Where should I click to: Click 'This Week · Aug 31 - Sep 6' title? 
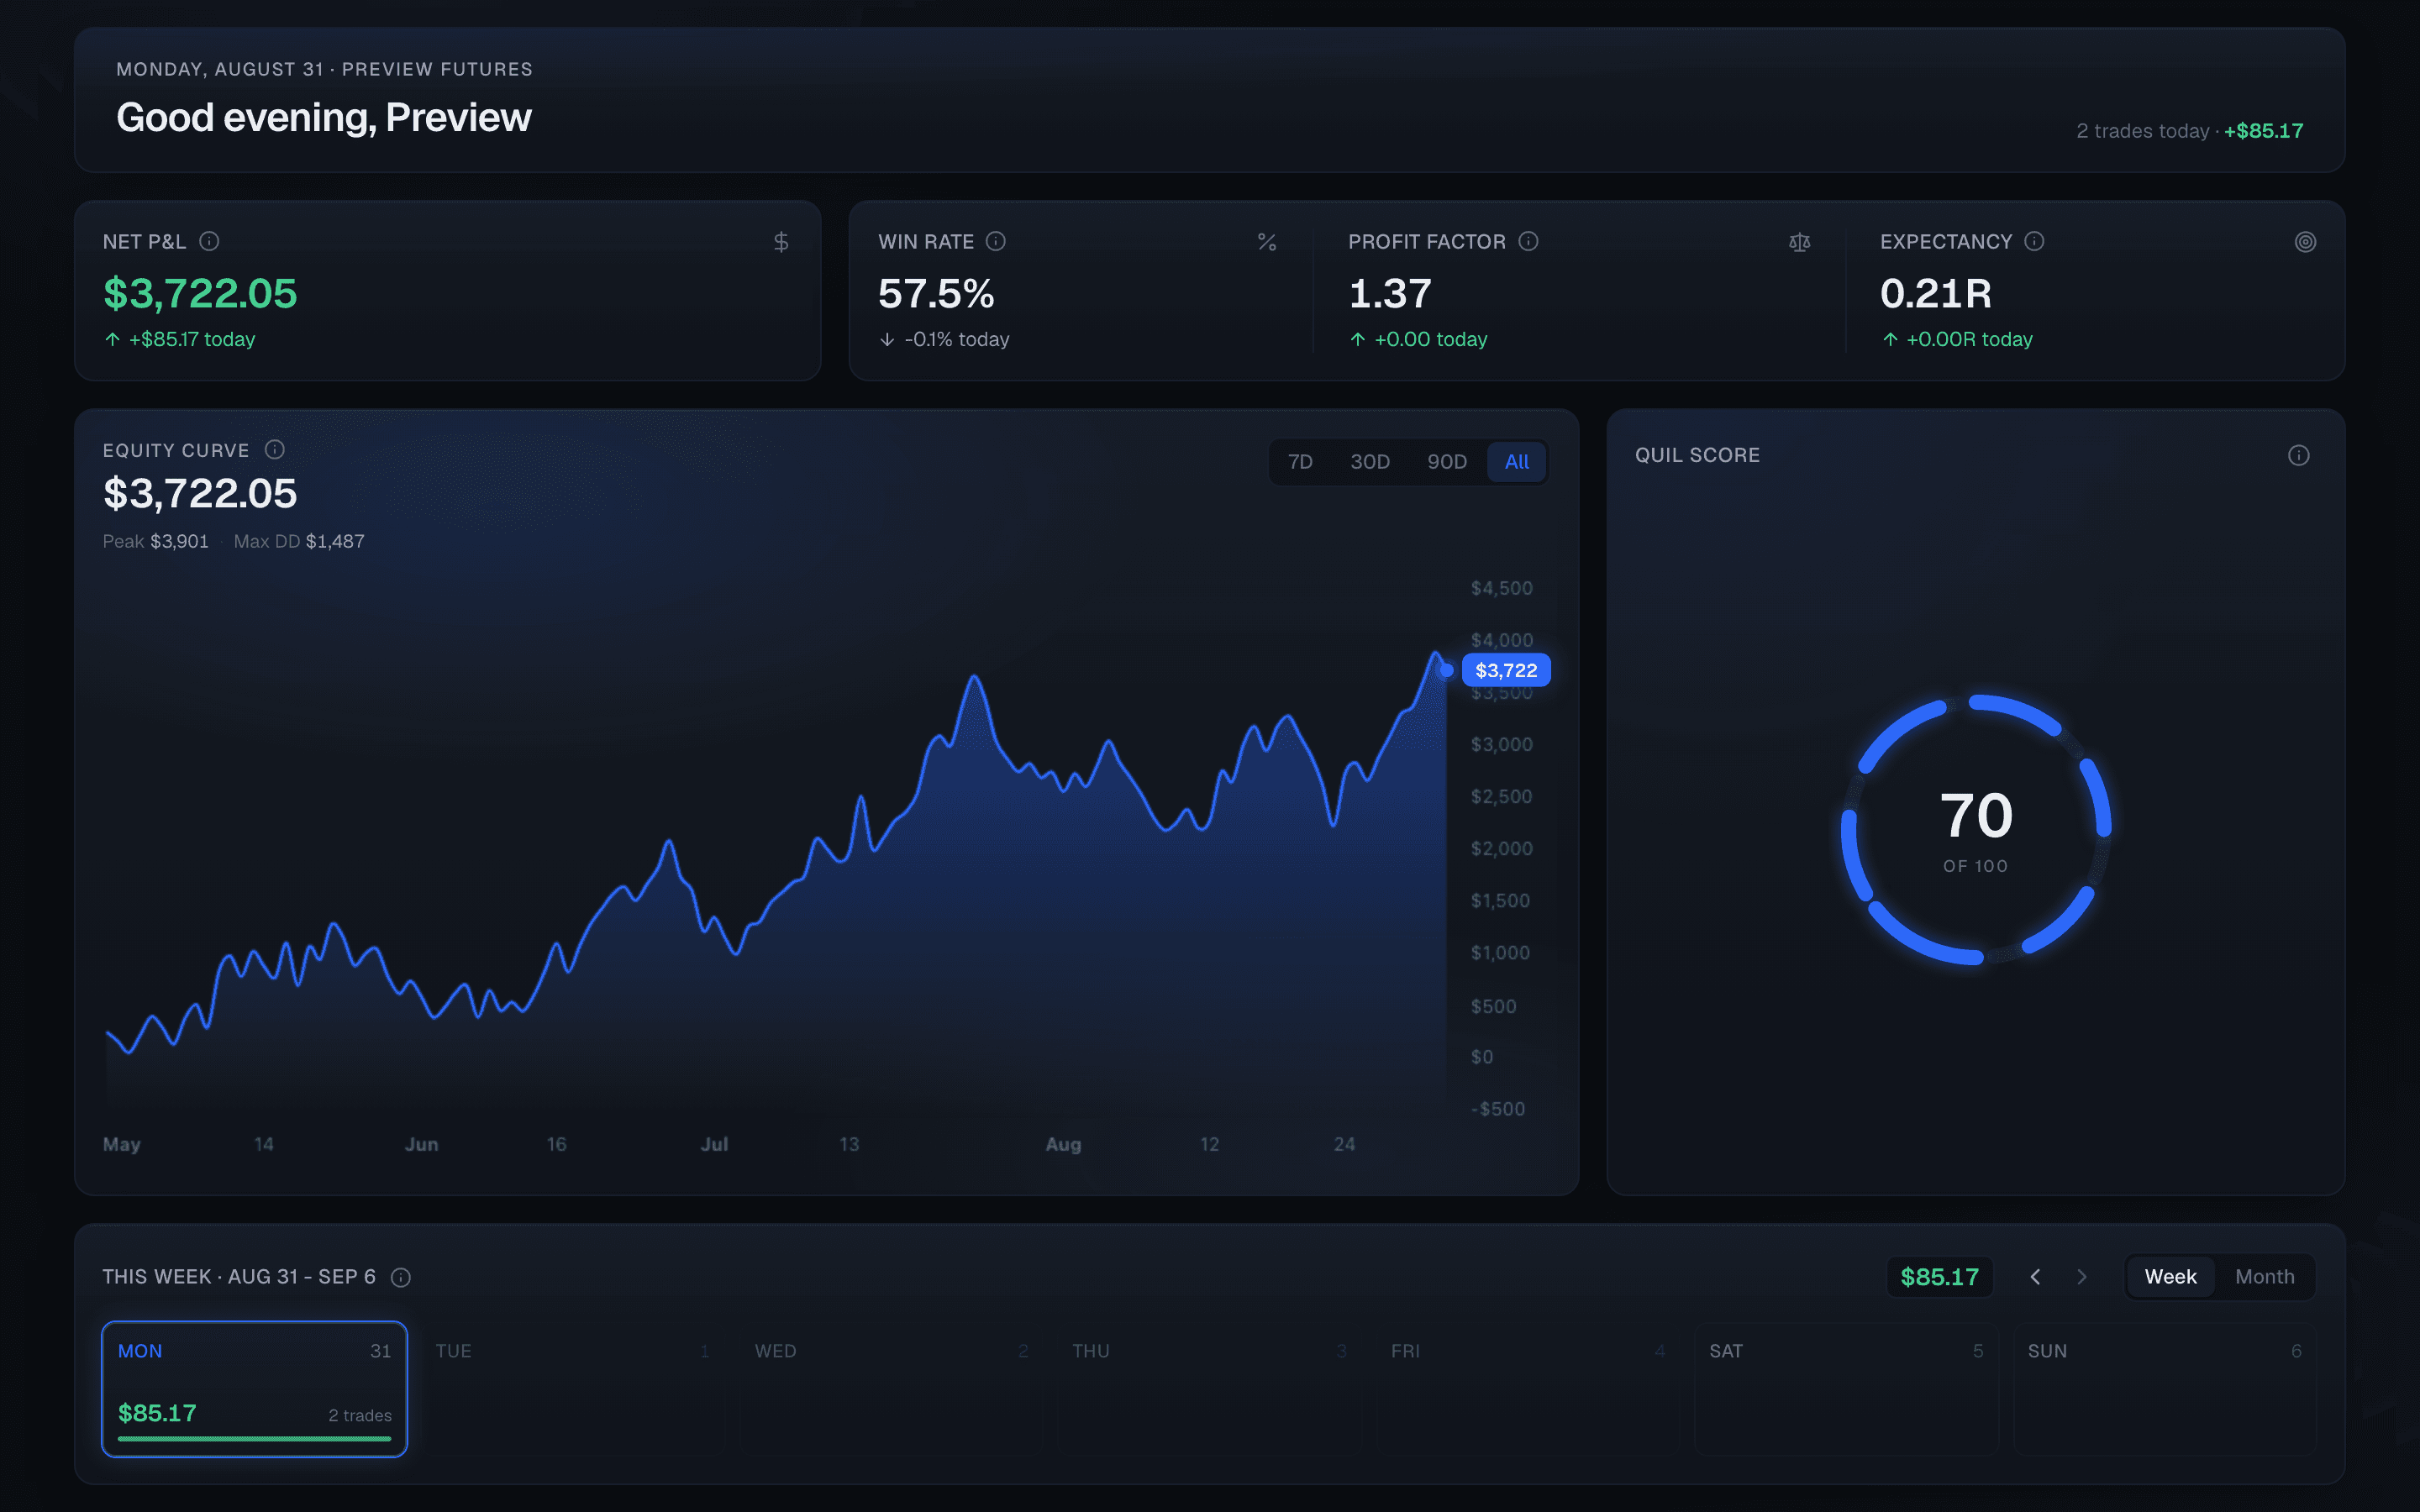(x=239, y=1277)
